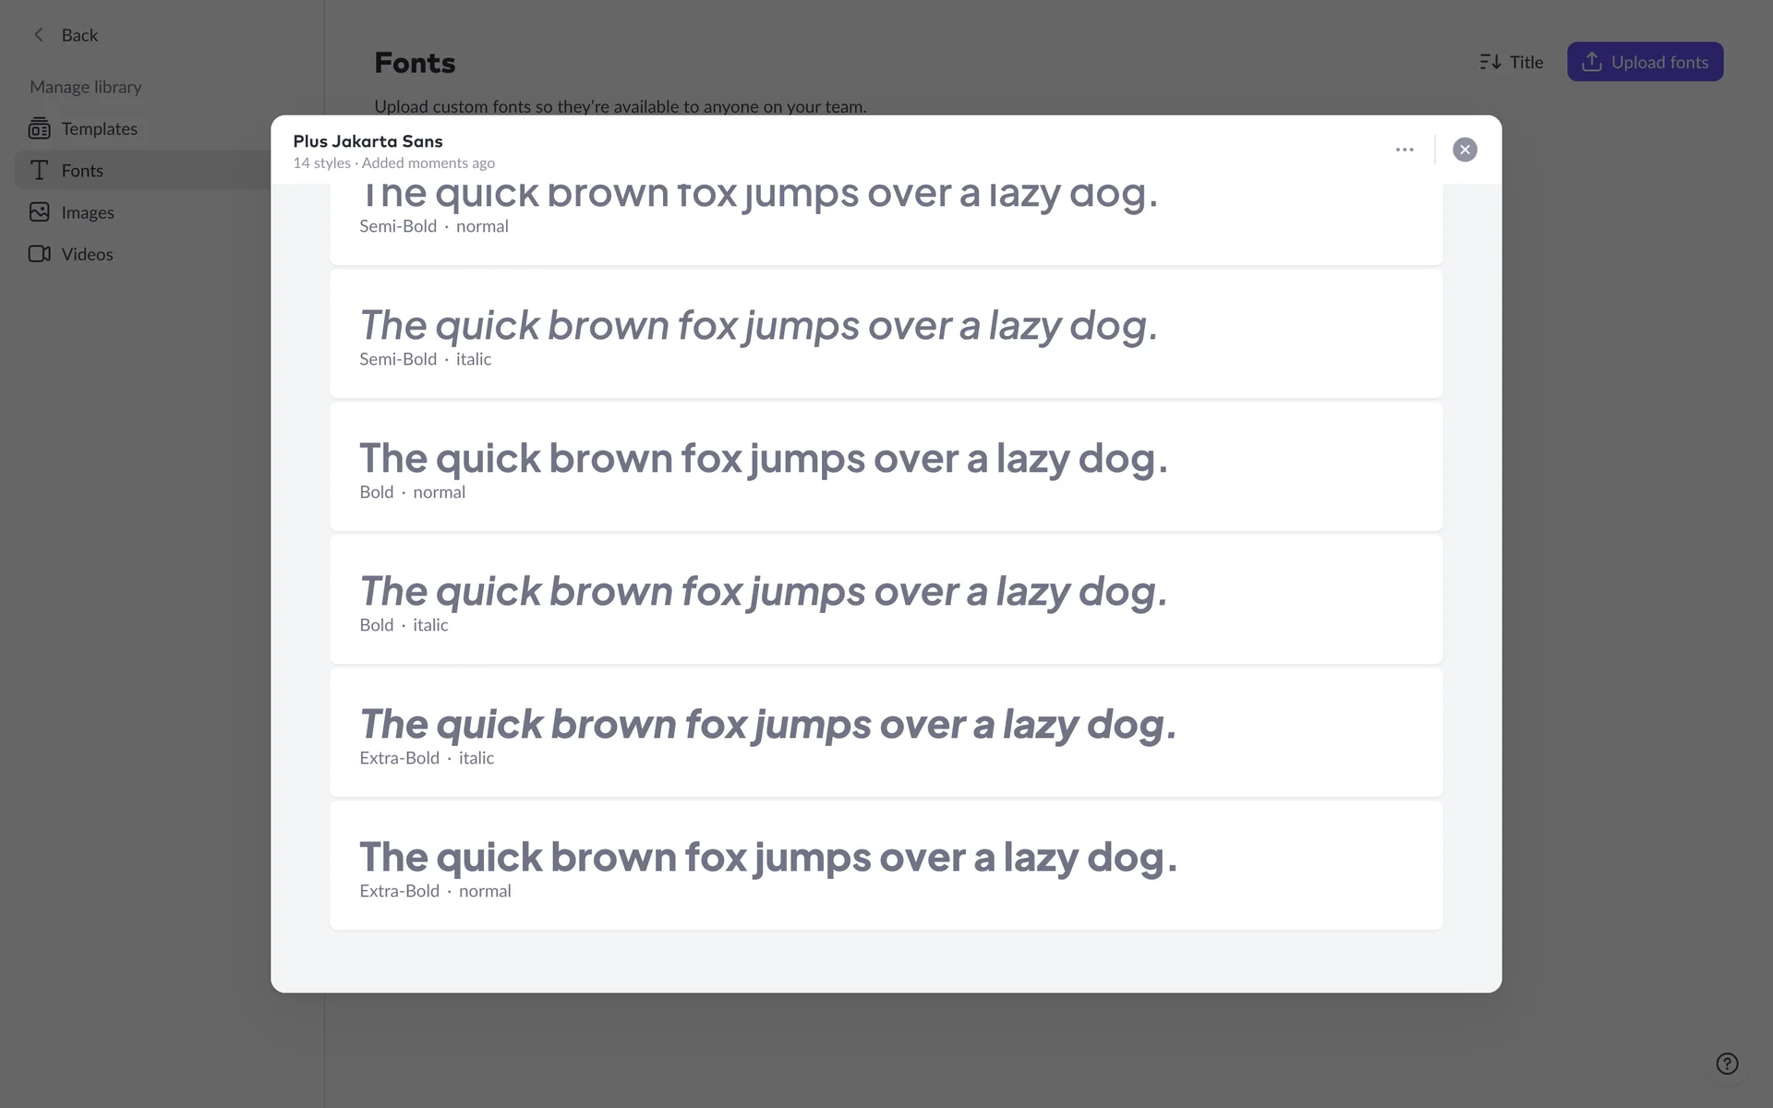Click the back arrow icon
Screen dimensions: 1773x1108
pyautogui.click(x=39, y=35)
